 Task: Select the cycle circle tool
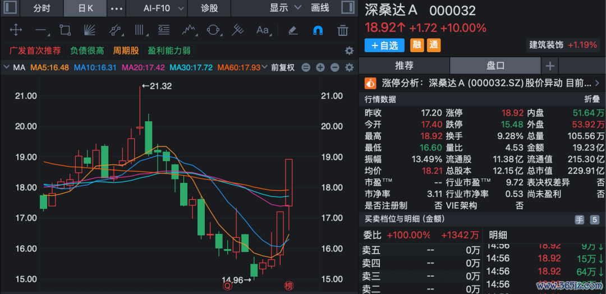point(213,30)
